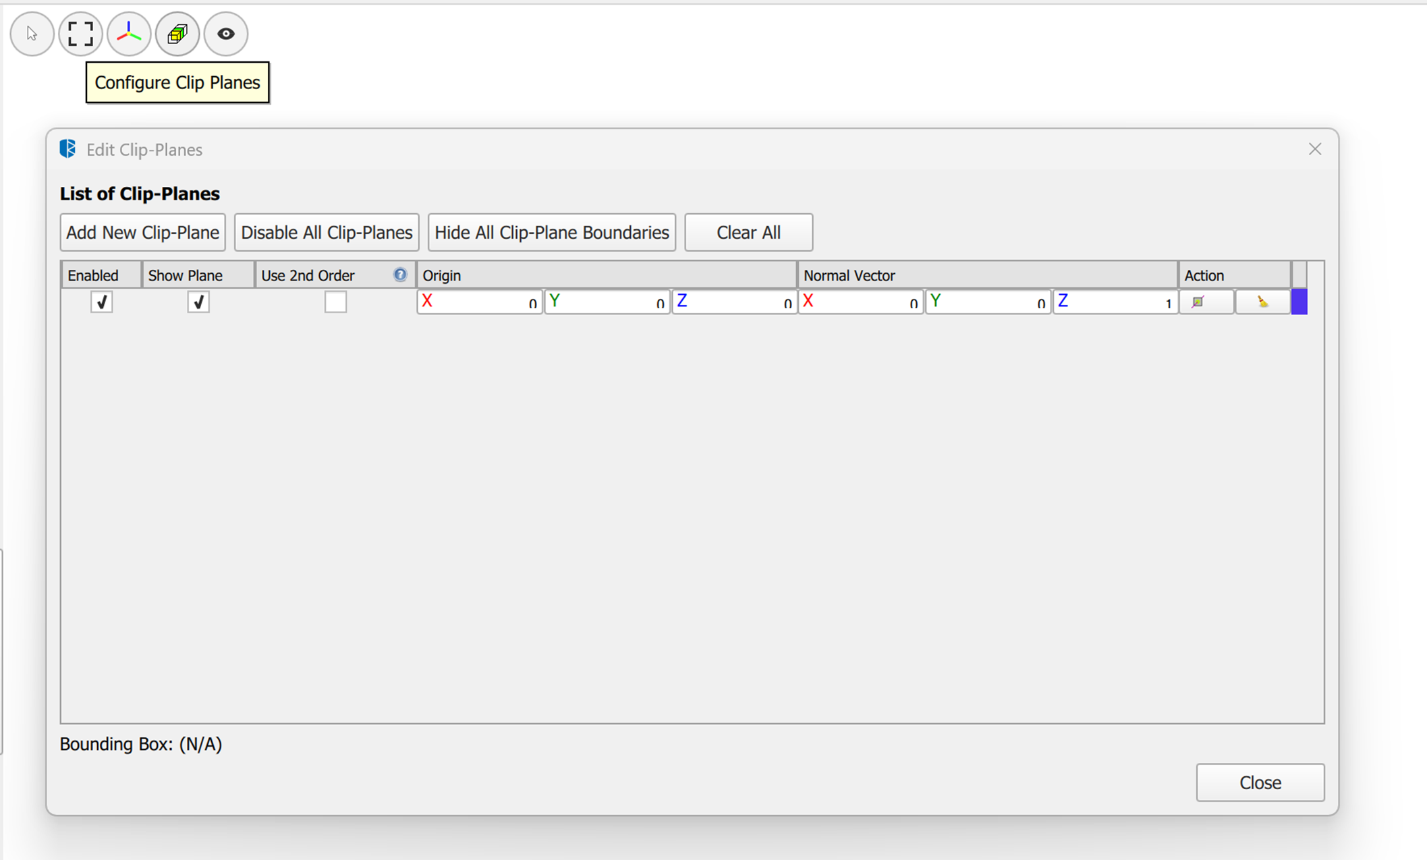This screenshot has height=860, width=1427.
Task: Click Disable All Clip-Planes button
Action: (x=327, y=233)
